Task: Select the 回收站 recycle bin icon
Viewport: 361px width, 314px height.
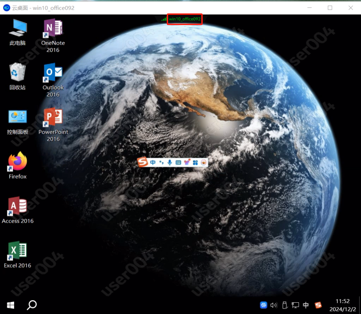Action: click(18, 73)
